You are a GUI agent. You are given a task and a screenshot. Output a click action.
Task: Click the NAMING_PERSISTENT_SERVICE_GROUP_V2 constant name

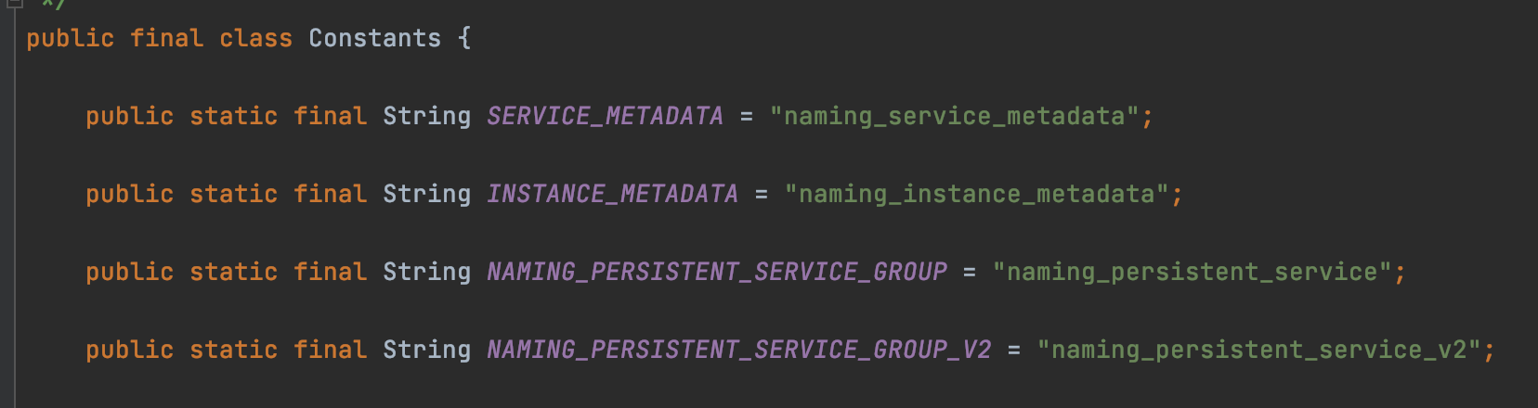pyautogui.click(x=738, y=350)
